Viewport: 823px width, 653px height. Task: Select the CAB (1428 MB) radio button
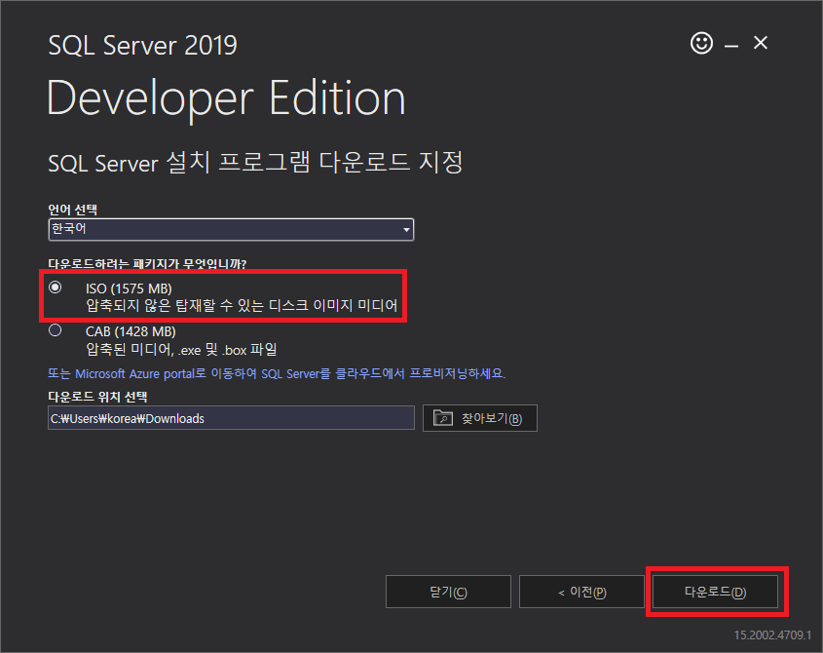pyautogui.click(x=56, y=330)
